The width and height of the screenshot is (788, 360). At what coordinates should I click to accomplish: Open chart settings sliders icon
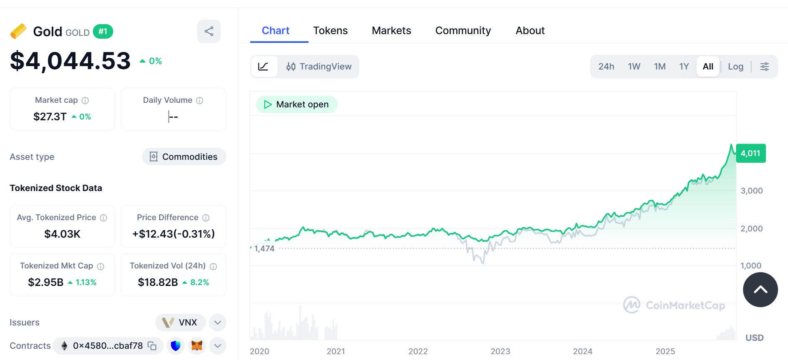[x=765, y=67]
